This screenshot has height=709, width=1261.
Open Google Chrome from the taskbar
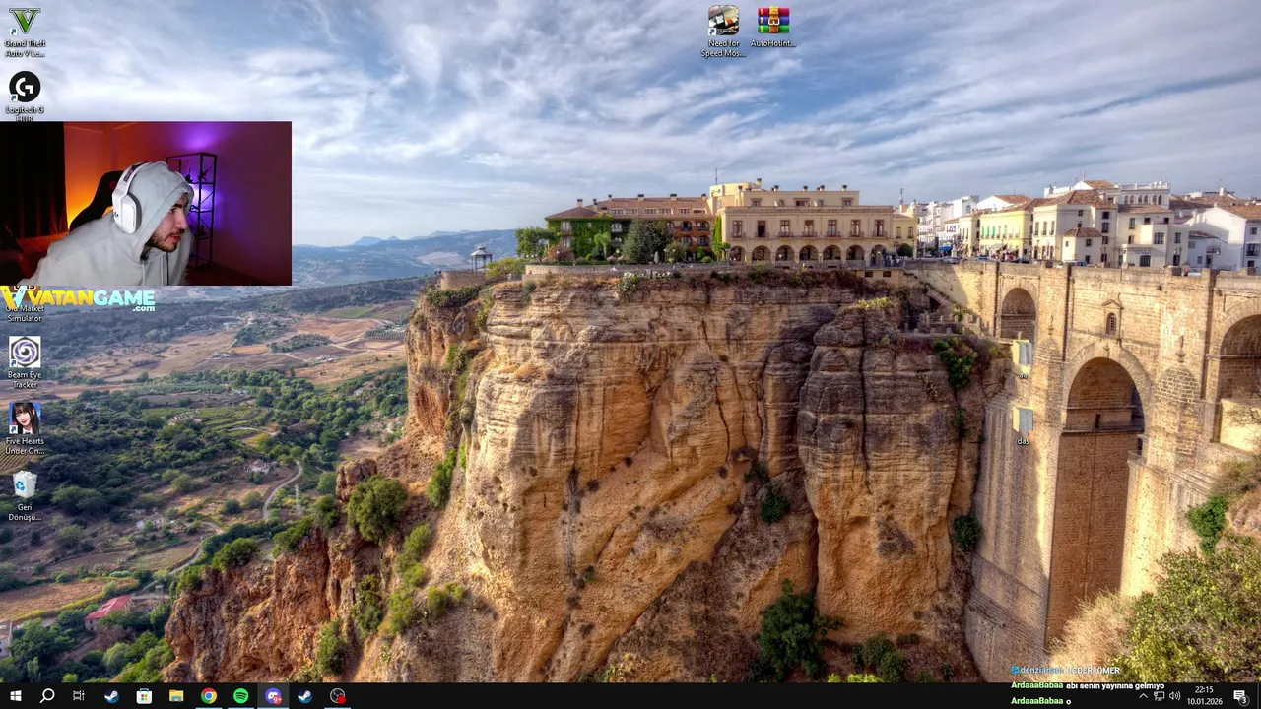click(209, 696)
